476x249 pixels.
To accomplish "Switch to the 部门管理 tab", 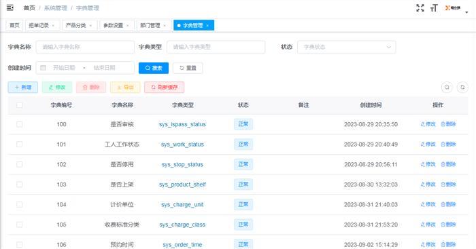I will [x=154, y=26].
